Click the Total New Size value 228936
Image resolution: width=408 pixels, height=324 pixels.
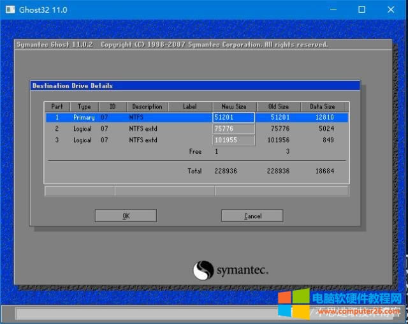(226, 171)
